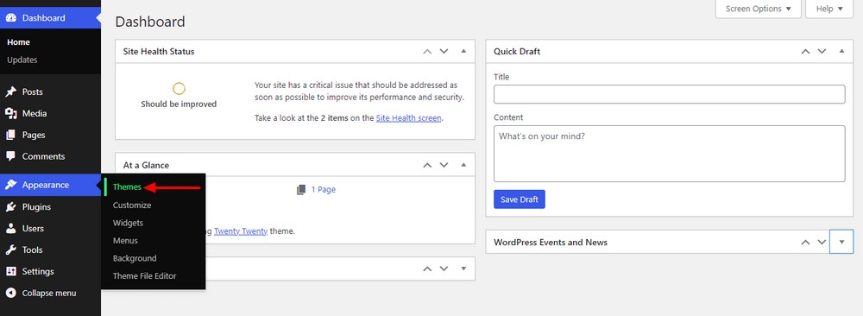The image size is (863, 316).
Task: Open the Screen Options dropdown
Action: (x=759, y=9)
